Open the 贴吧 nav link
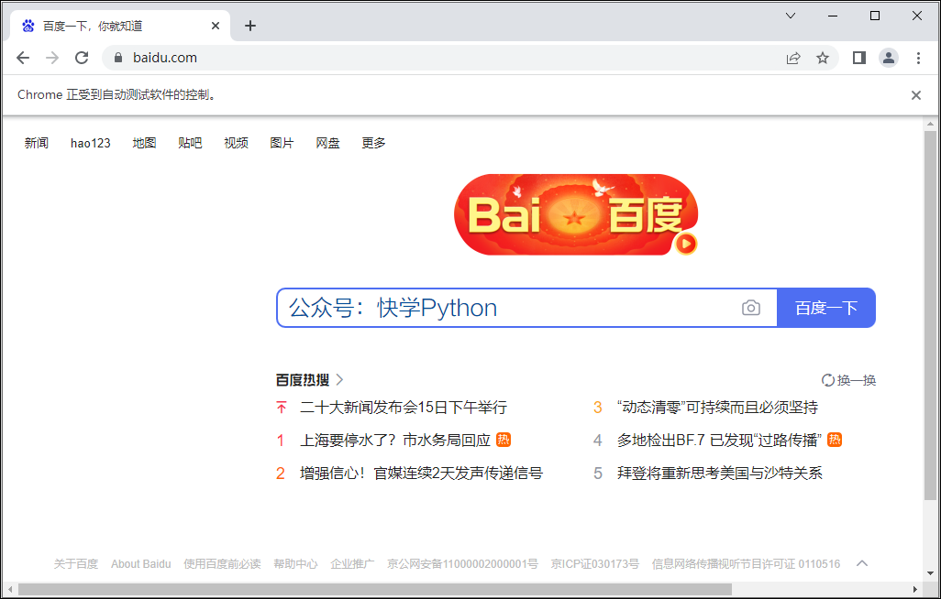The image size is (941, 599). [x=190, y=143]
